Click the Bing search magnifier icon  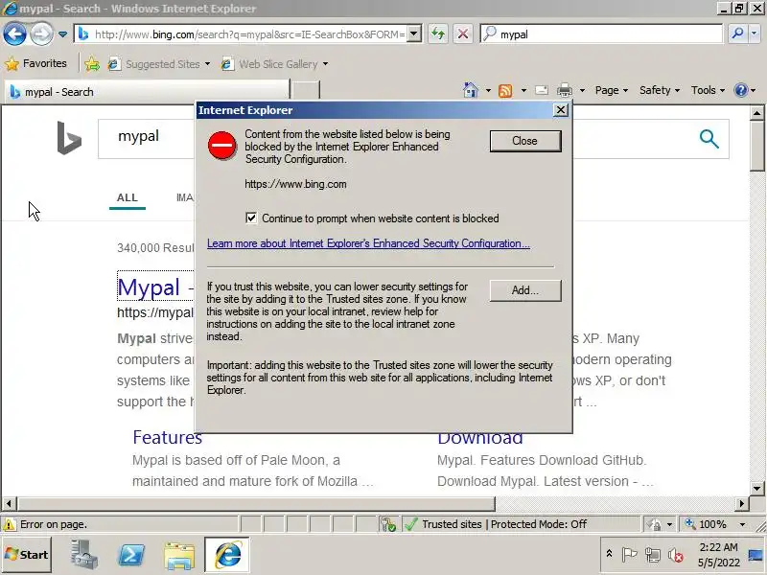coord(709,139)
